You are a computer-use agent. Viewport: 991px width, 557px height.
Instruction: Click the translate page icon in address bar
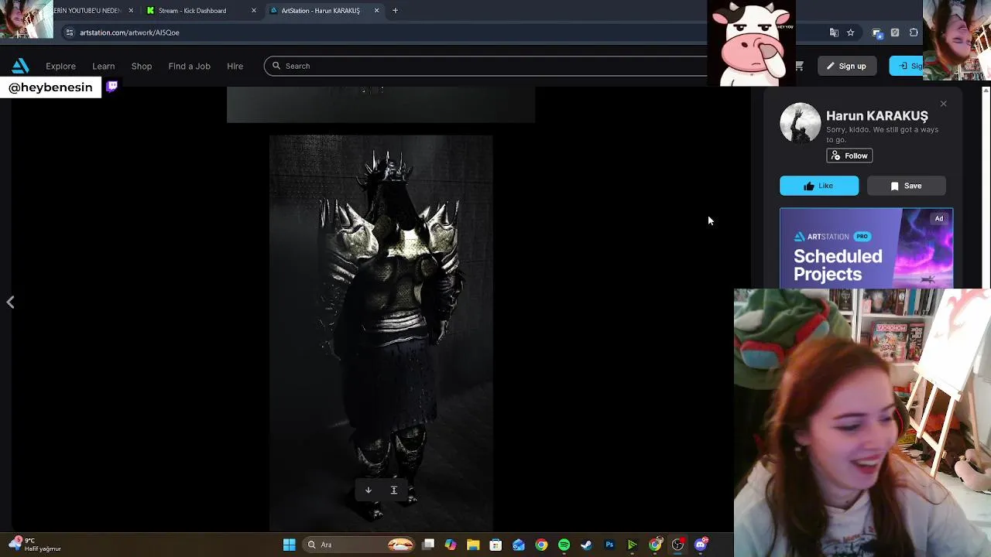coord(834,32)
